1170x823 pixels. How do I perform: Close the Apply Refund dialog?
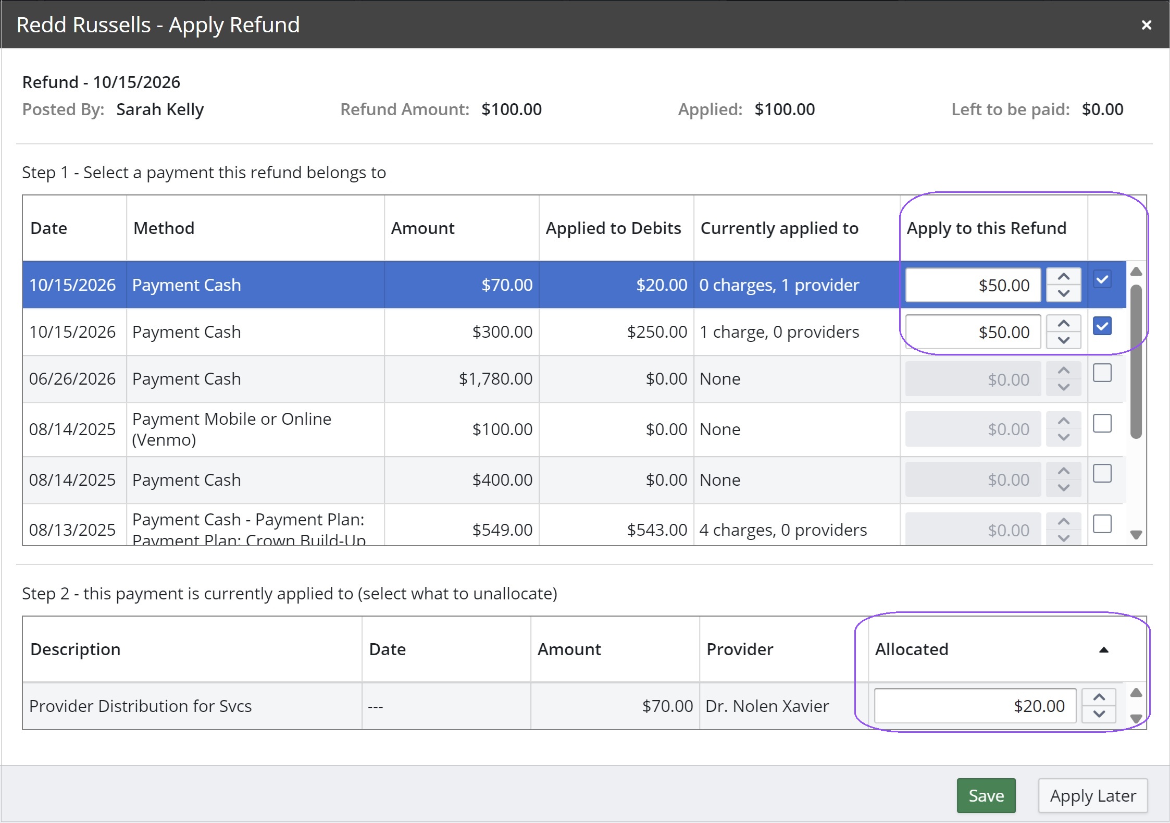pyautogui.click(x=1146, y=25)
